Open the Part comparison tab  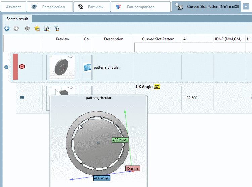pyautogui.click(x=140, y=7)
